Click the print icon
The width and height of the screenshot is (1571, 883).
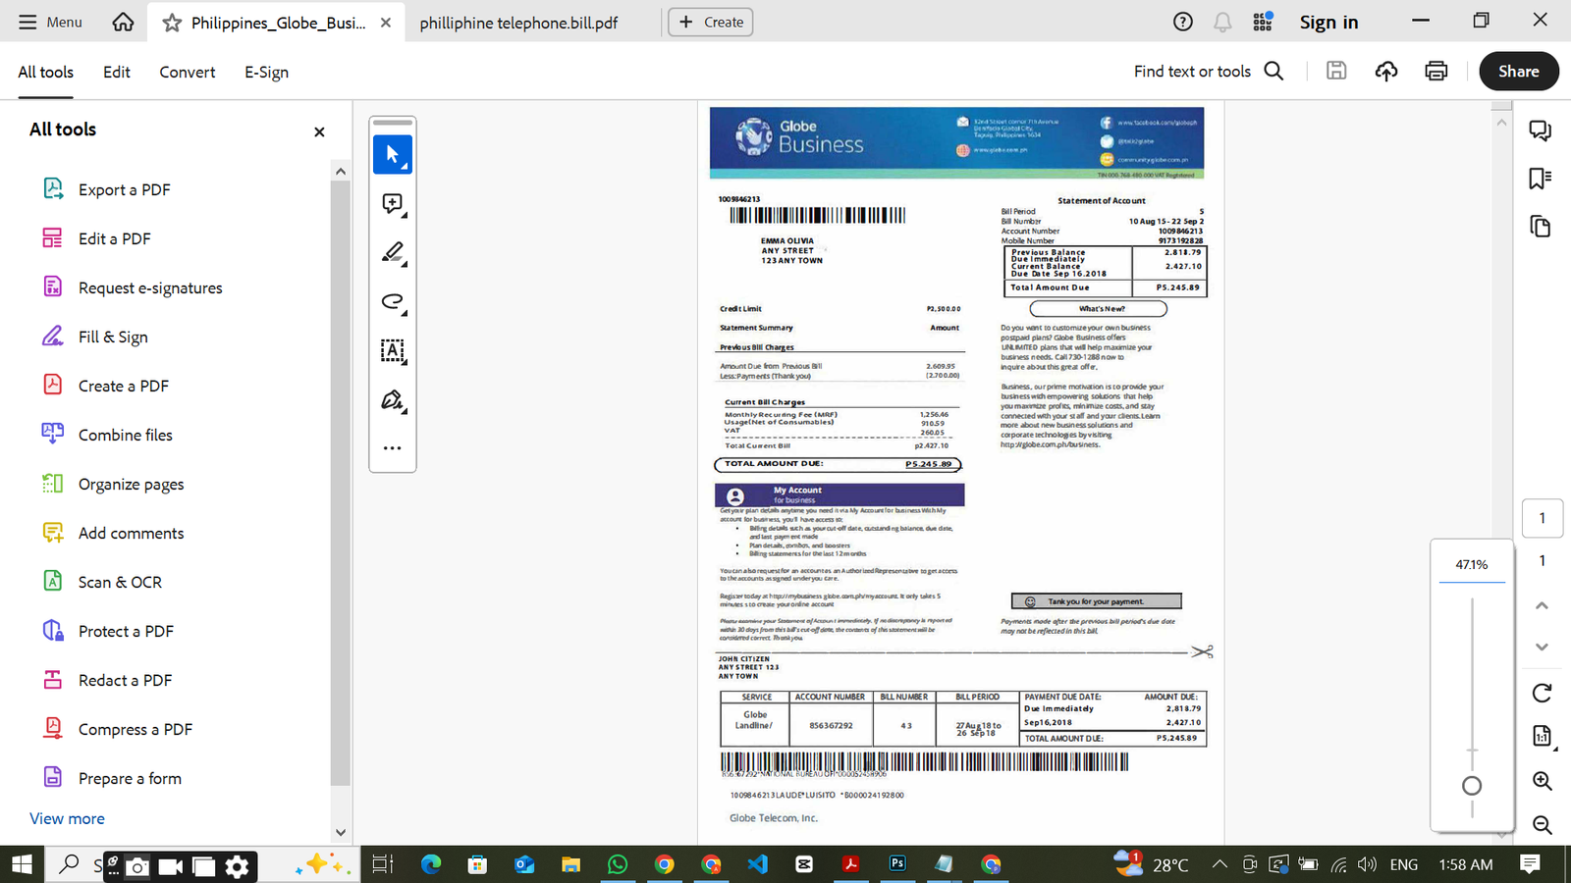pos(1436,71)
